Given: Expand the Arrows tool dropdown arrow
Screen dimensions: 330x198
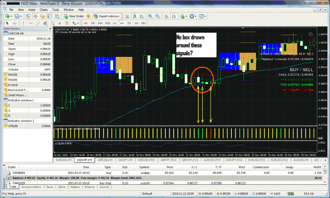Looking at the screenshot, I should click(78, 23).
